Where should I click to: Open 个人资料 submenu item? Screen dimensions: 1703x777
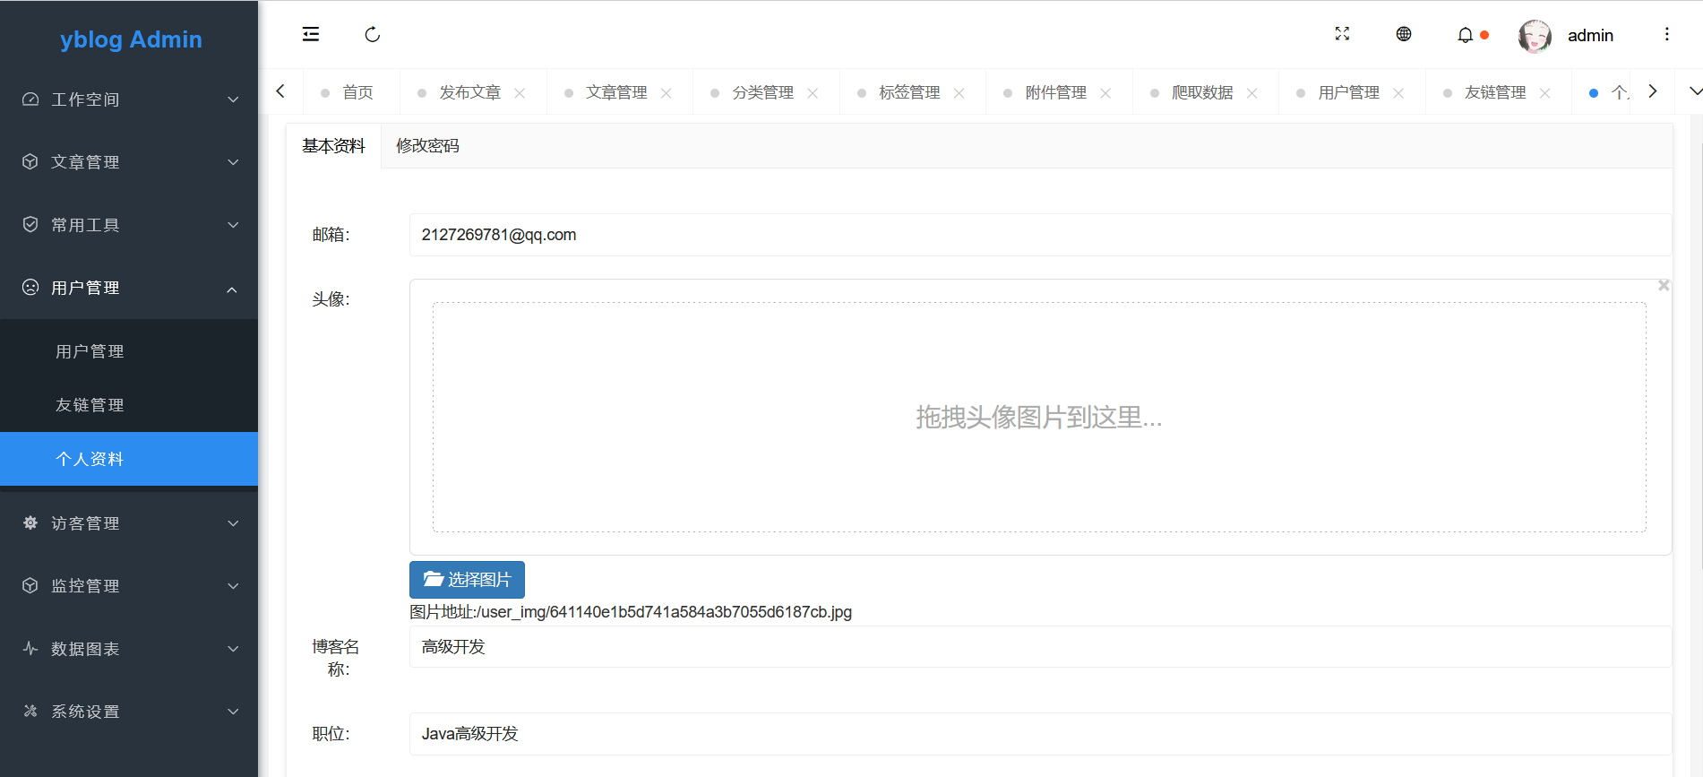(129, 459)
